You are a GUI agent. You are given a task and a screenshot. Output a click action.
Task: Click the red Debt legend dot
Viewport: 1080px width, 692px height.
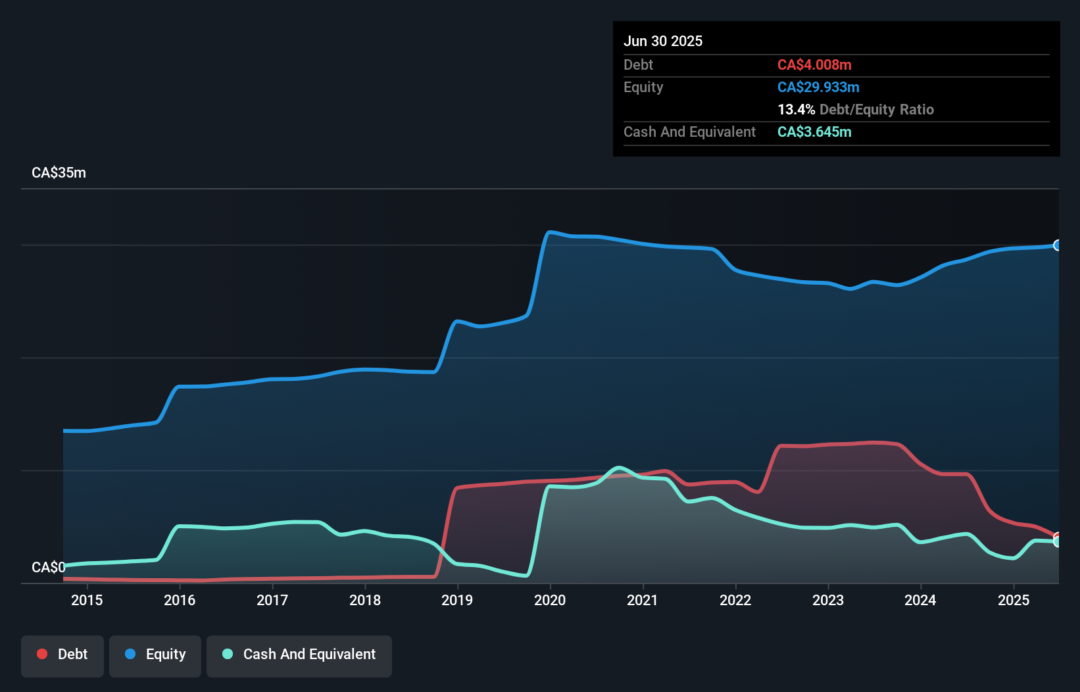(42, 654)
